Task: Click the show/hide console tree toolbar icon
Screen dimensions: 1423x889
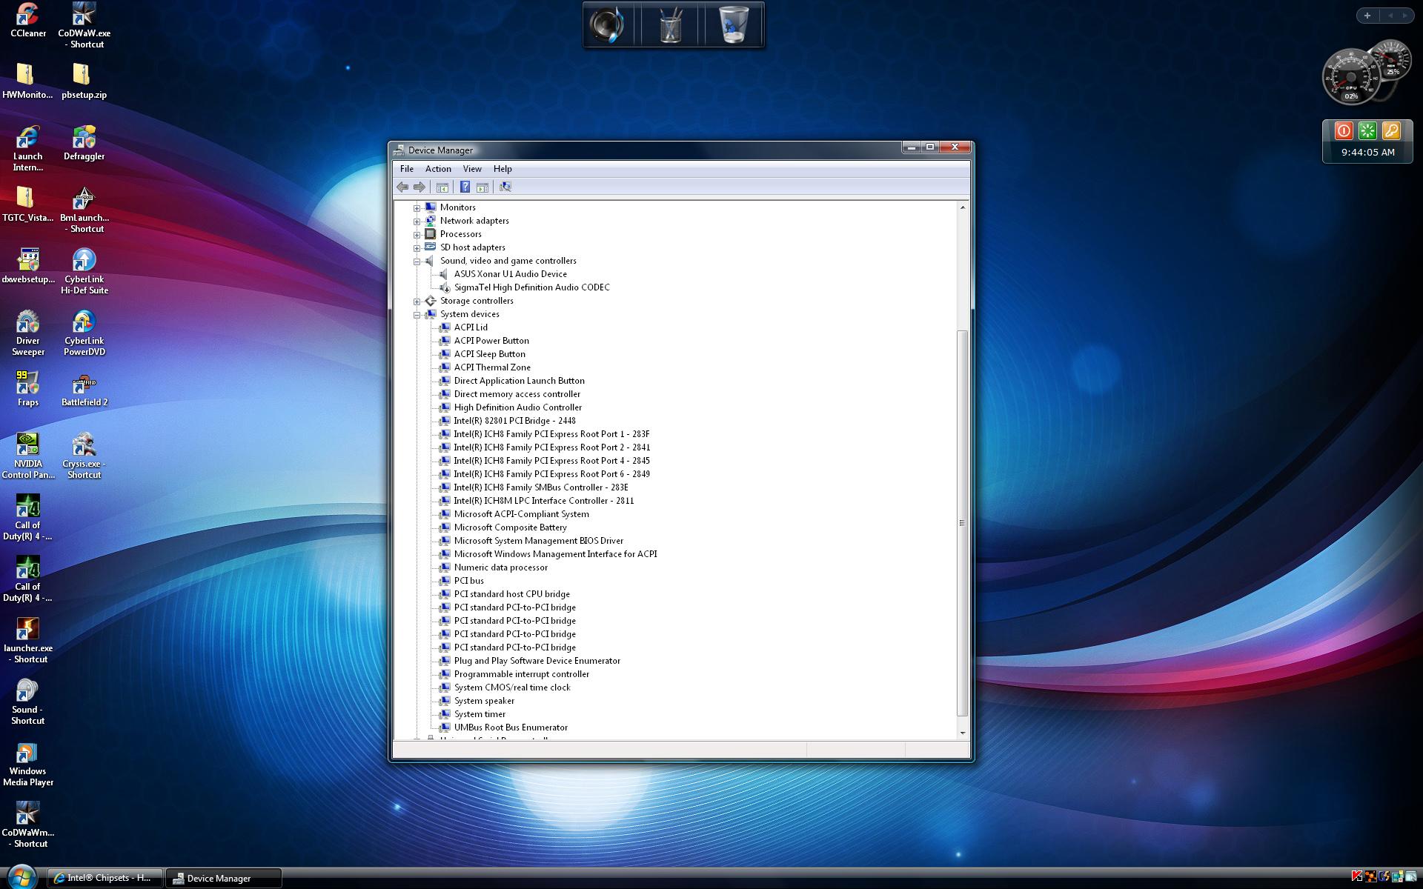Action: tap(442, 187)
